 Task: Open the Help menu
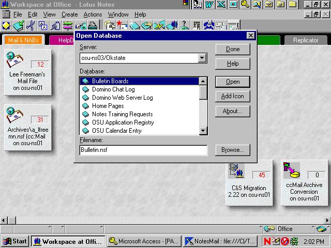click(x=140, y=14)
